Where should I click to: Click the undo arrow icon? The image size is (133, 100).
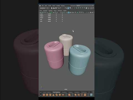coord(58,8)
